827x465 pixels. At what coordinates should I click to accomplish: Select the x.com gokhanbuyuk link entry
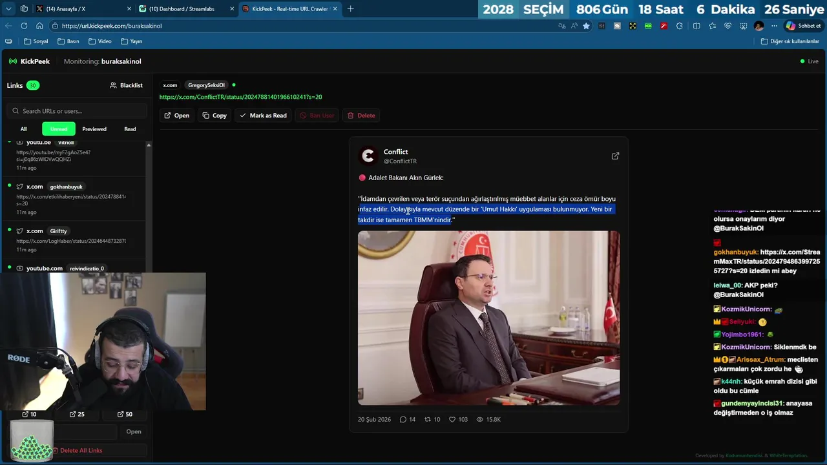(74, 198)
